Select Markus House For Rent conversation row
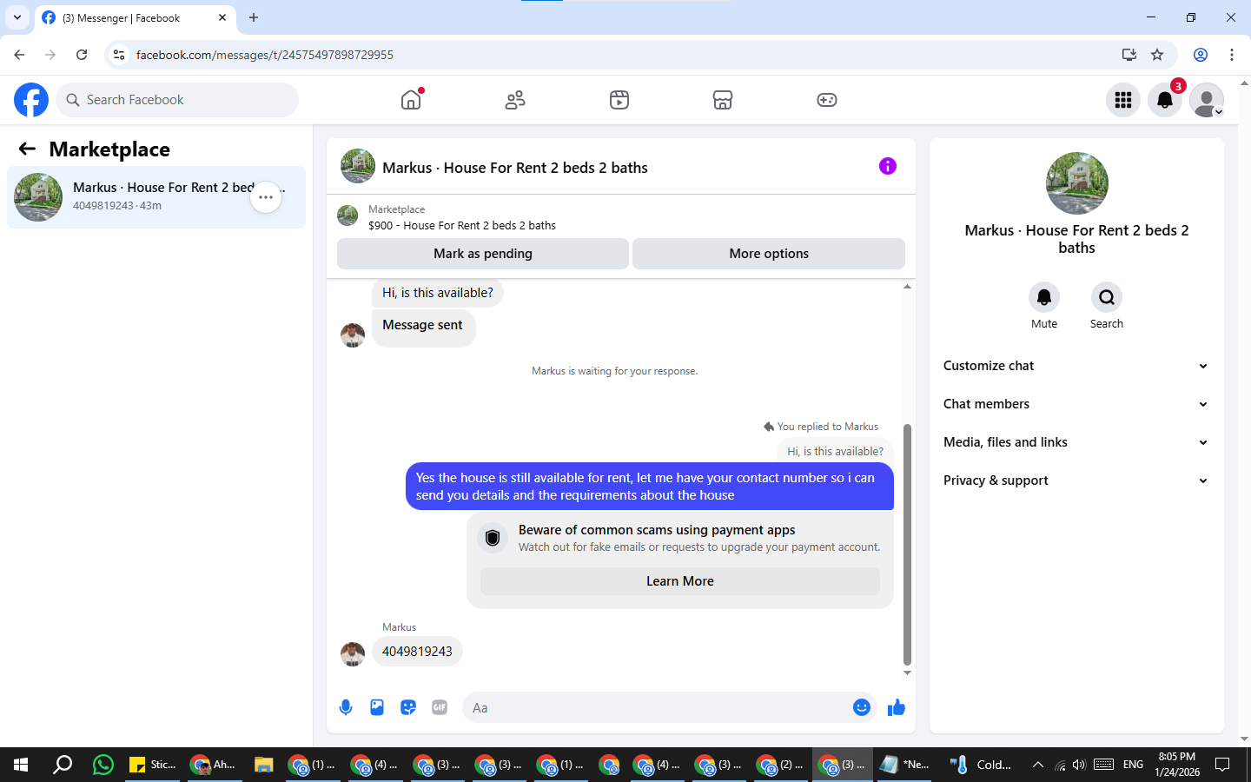 point(156,197)
